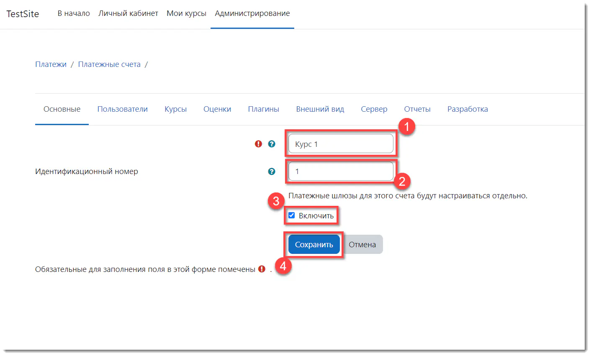Image resolution: width=591 pixels, height=356 pixels.
Task: Cancel the form with Отмена
Action: coord(362,245)
